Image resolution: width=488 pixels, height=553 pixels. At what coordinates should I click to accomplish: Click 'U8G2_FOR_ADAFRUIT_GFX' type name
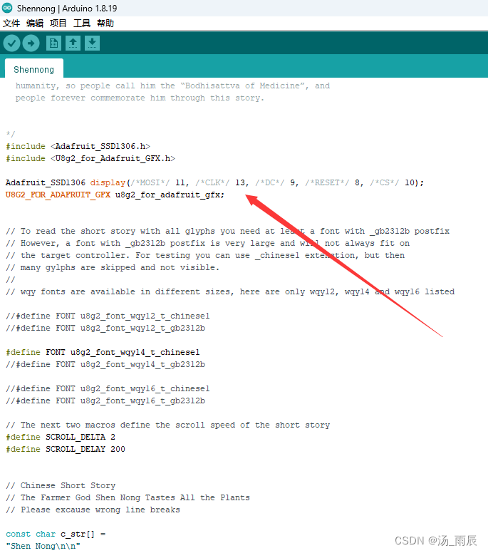click(58, 195)
